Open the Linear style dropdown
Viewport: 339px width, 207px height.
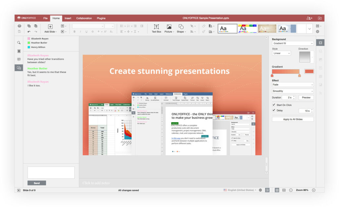[281, 53]
